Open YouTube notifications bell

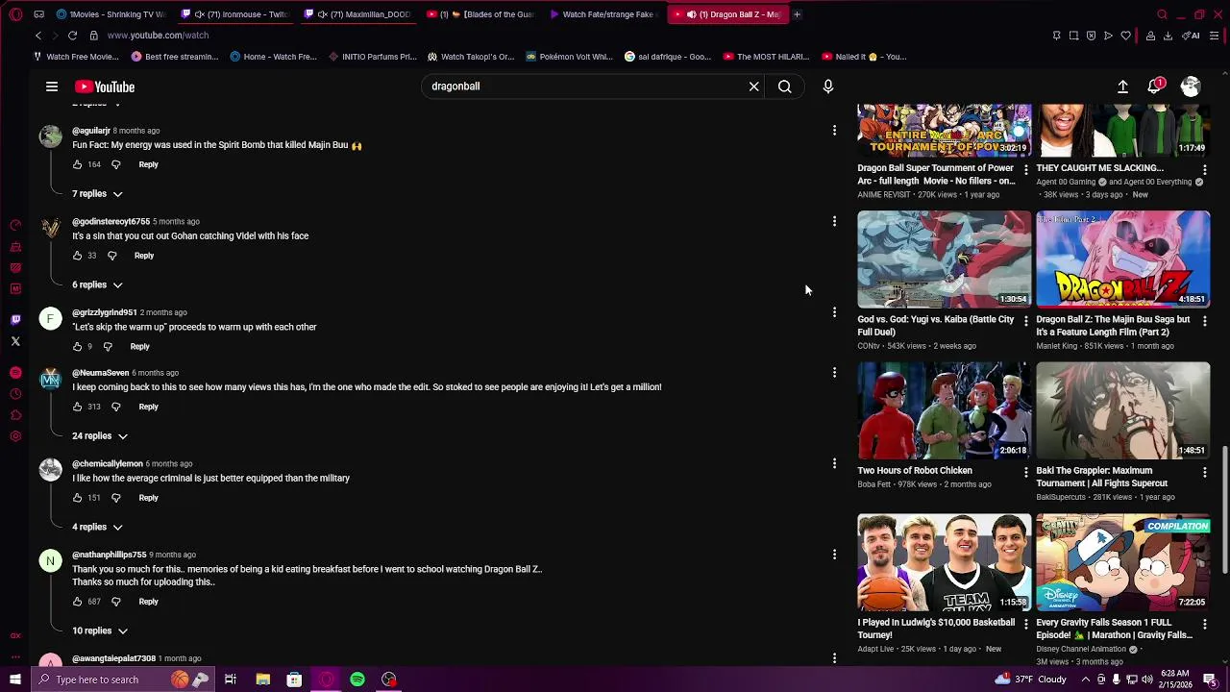coord(1155,86)
